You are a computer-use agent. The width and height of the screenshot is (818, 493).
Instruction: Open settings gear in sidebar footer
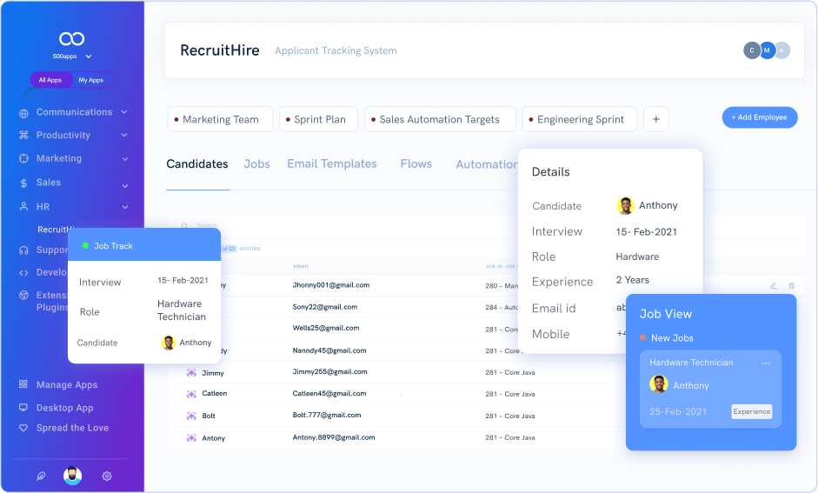[x=107, y=476]
